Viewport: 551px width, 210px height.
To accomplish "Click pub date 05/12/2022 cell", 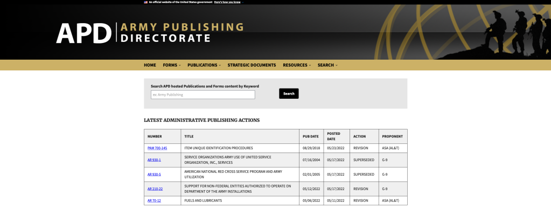I will click(311, 189).
